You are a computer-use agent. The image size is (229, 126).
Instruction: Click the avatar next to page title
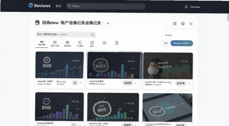pos(37,23)
